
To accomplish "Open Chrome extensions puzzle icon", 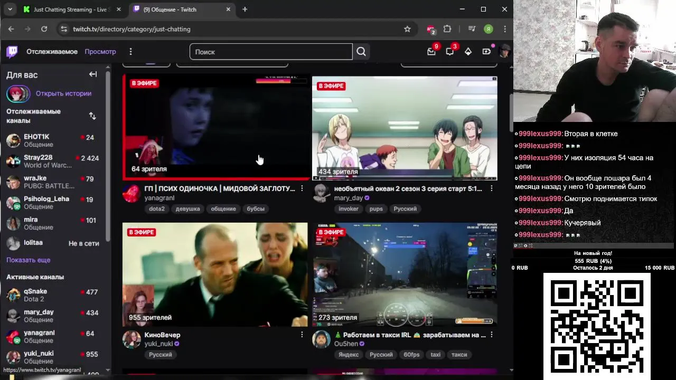I will pos(447,29).
